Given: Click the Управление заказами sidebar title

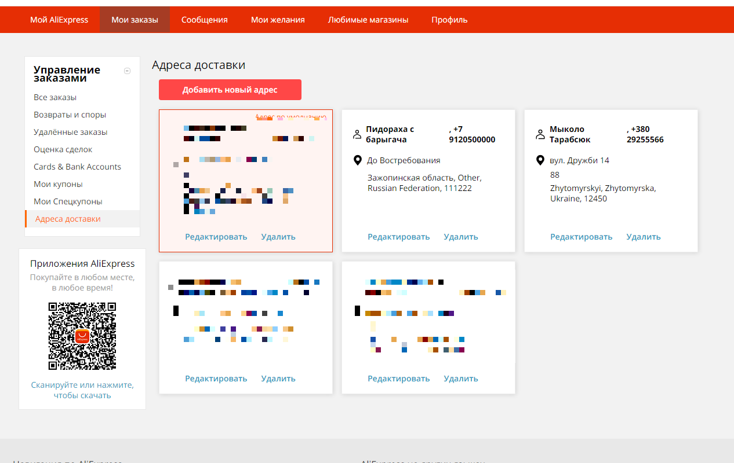Looking at the screenshot, I should pyautogui.click(x=67, y=74).
